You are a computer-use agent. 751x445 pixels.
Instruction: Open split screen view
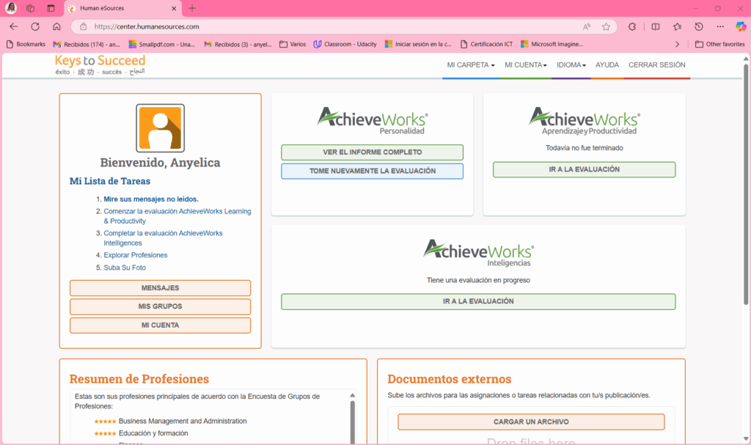coord(655,27)
